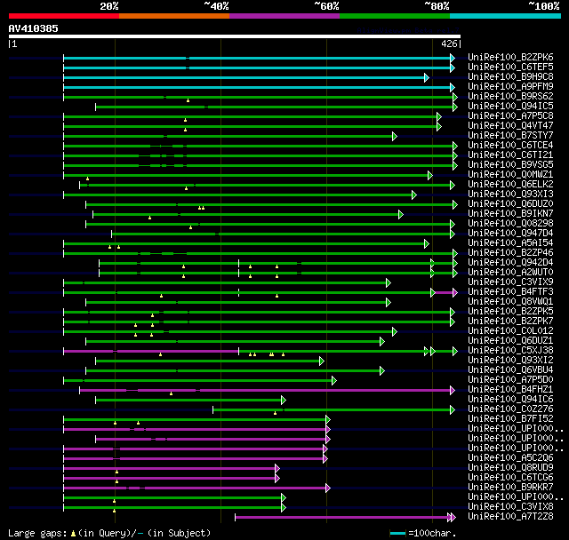Select the UniRef100_B4FHZ1 label
Image resolution: width=569 pixels, height=540 pixels.
(510, 390)
